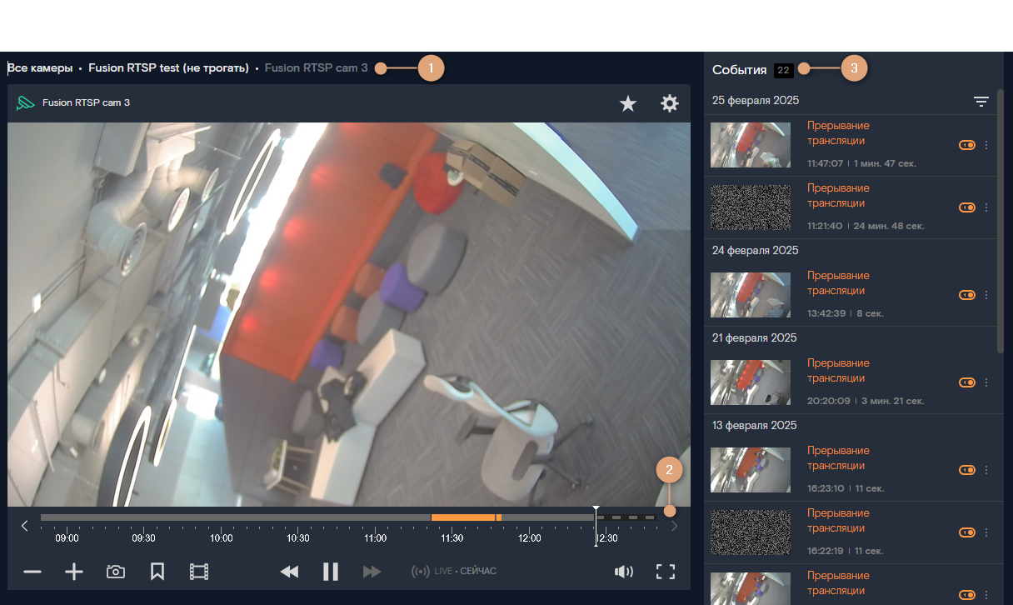This screenshot has width=1013, height=605.
Task: Toggle the pill switch on the 20:20:09 event
Action: (967, 382)
